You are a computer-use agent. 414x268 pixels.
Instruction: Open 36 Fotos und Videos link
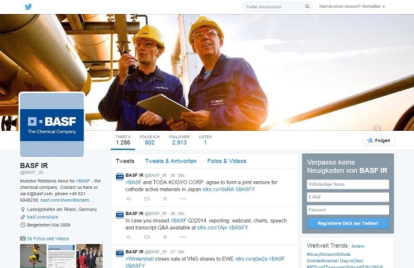pos(48,239)
